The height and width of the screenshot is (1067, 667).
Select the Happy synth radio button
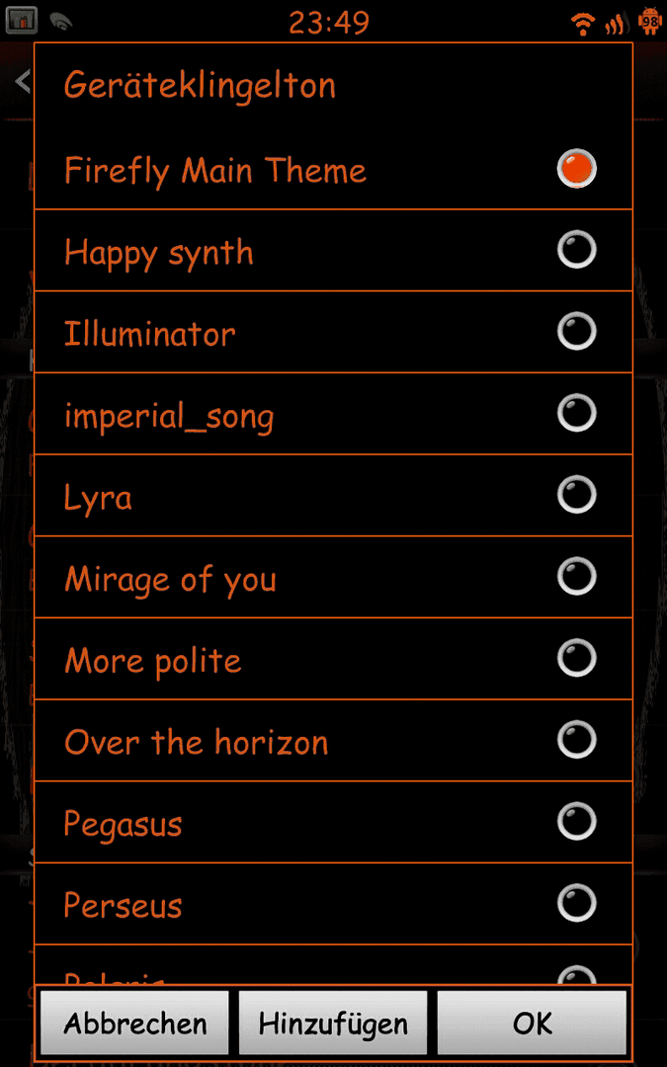576,250
